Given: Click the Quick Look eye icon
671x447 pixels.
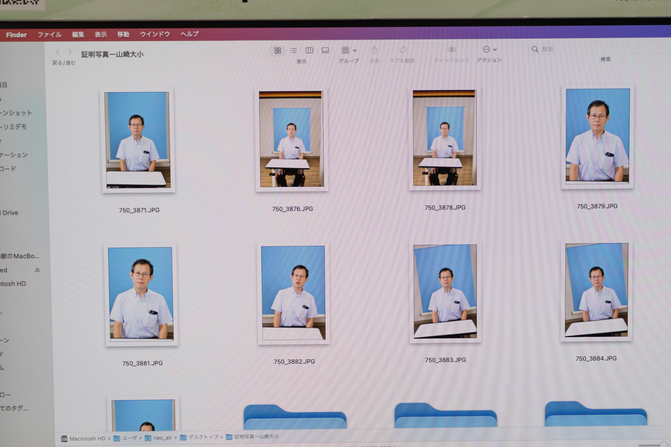Looking at the screenshot, I should coord(452,50).
